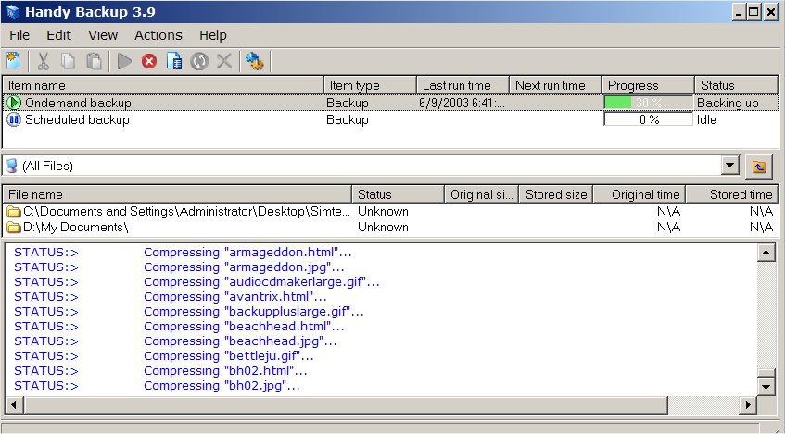Click log line Compressing "bh02.html"
This screenshot has height=434, width=785.
coord(225,371)
